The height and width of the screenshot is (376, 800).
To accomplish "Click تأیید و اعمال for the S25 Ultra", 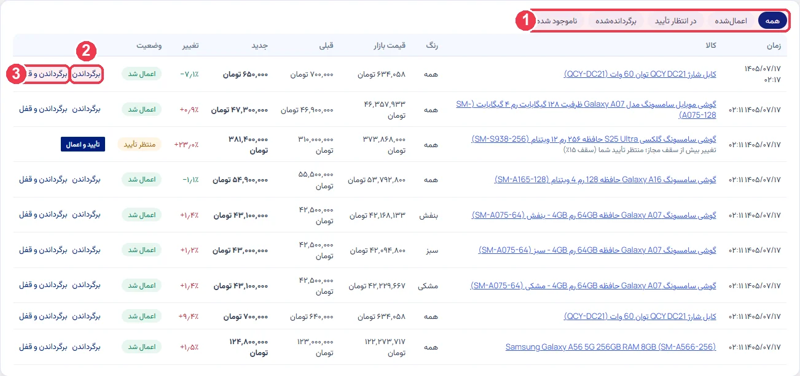I will point(83,144).
